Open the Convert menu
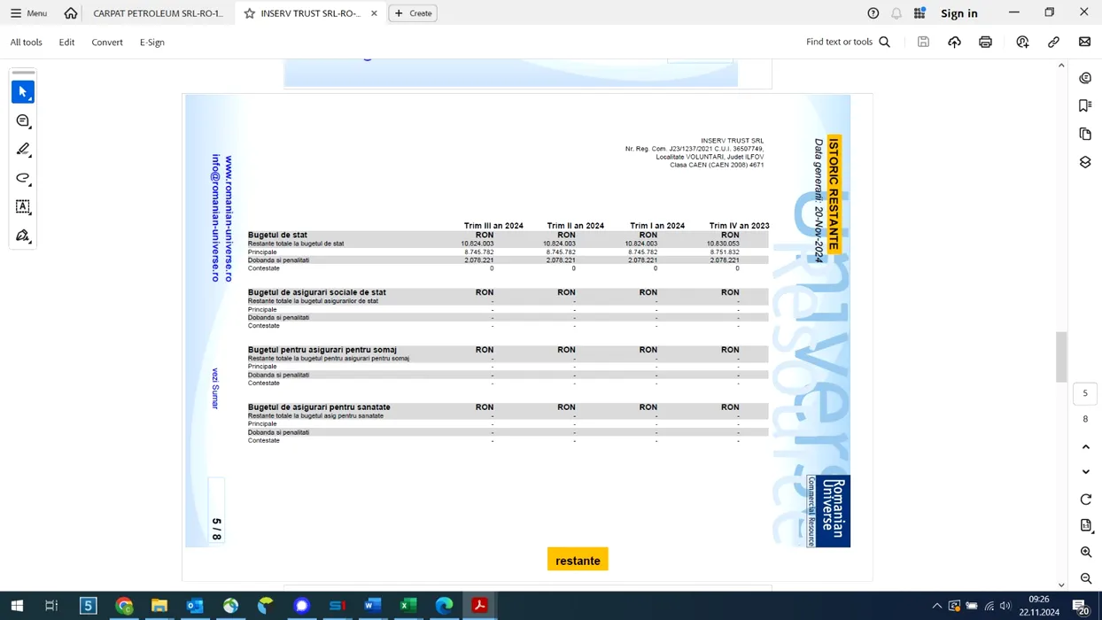The width and height of the screenshot is (1102, 620). (107, 43)
